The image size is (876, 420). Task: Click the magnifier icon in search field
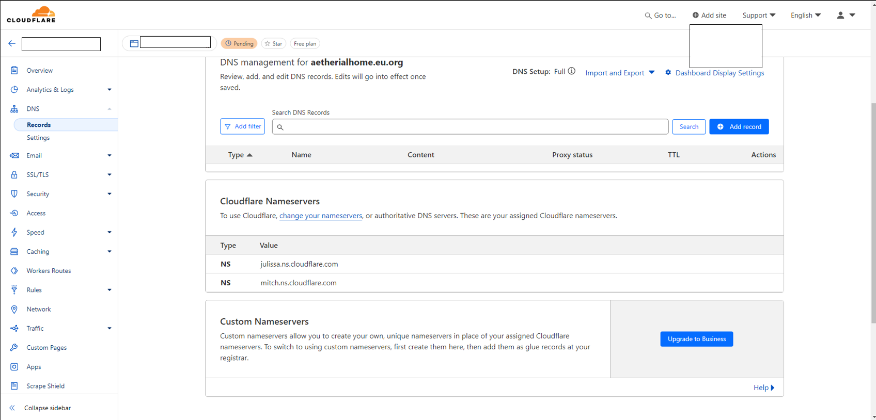click(280, 127)
